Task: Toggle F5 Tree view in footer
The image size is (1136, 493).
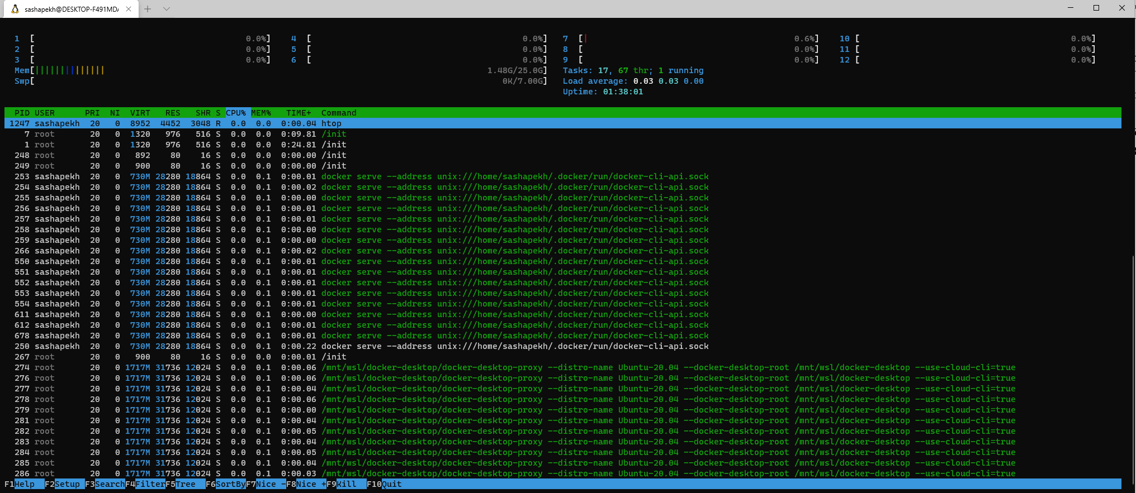Action: click(186, 484)
